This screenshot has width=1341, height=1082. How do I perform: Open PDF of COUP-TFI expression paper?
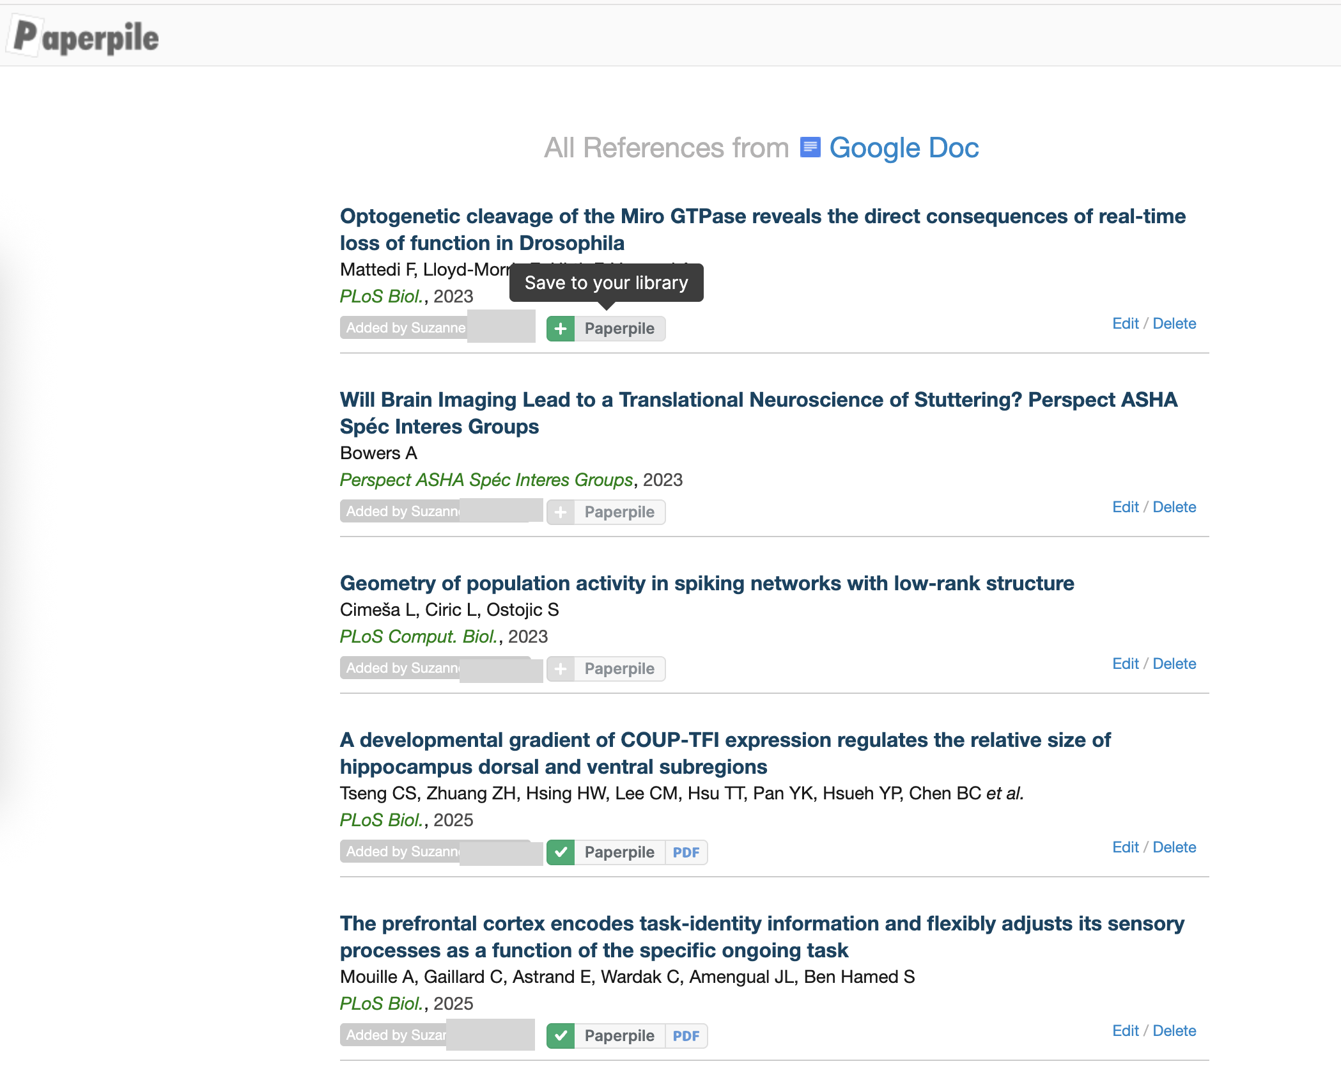686,852
